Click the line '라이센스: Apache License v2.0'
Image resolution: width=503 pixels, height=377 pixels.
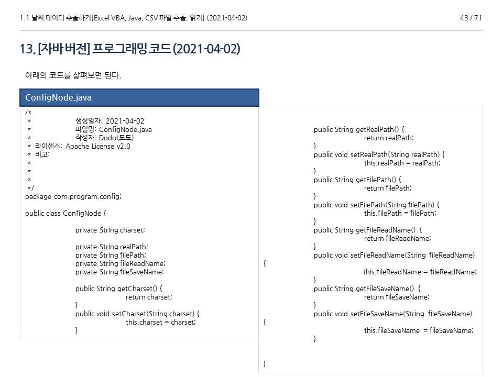(x=82, y=146)
